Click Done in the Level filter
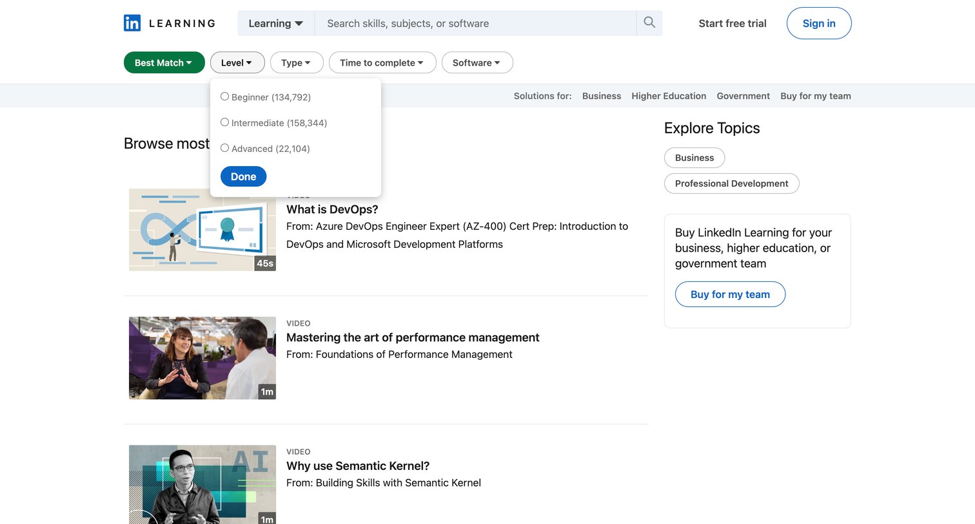This screenshot has height=524, width=975. click(243, 176)
